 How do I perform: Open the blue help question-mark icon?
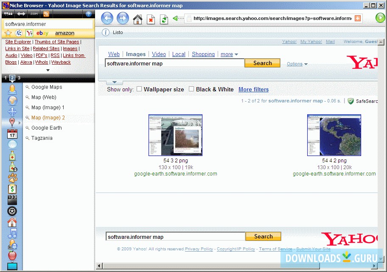(88, 14)
